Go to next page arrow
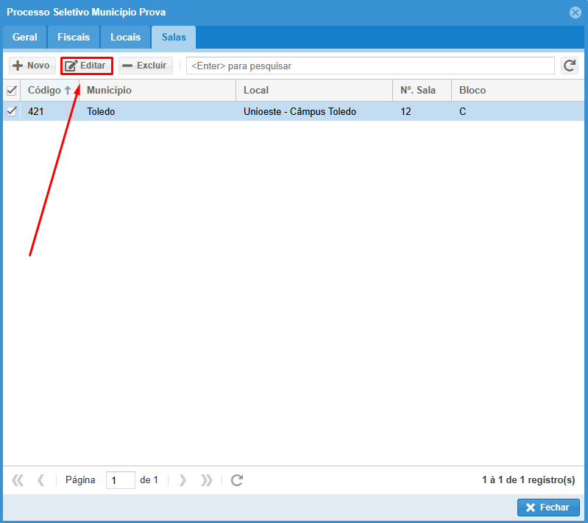Viewport: 588px width, 523px height. (183, 480)
